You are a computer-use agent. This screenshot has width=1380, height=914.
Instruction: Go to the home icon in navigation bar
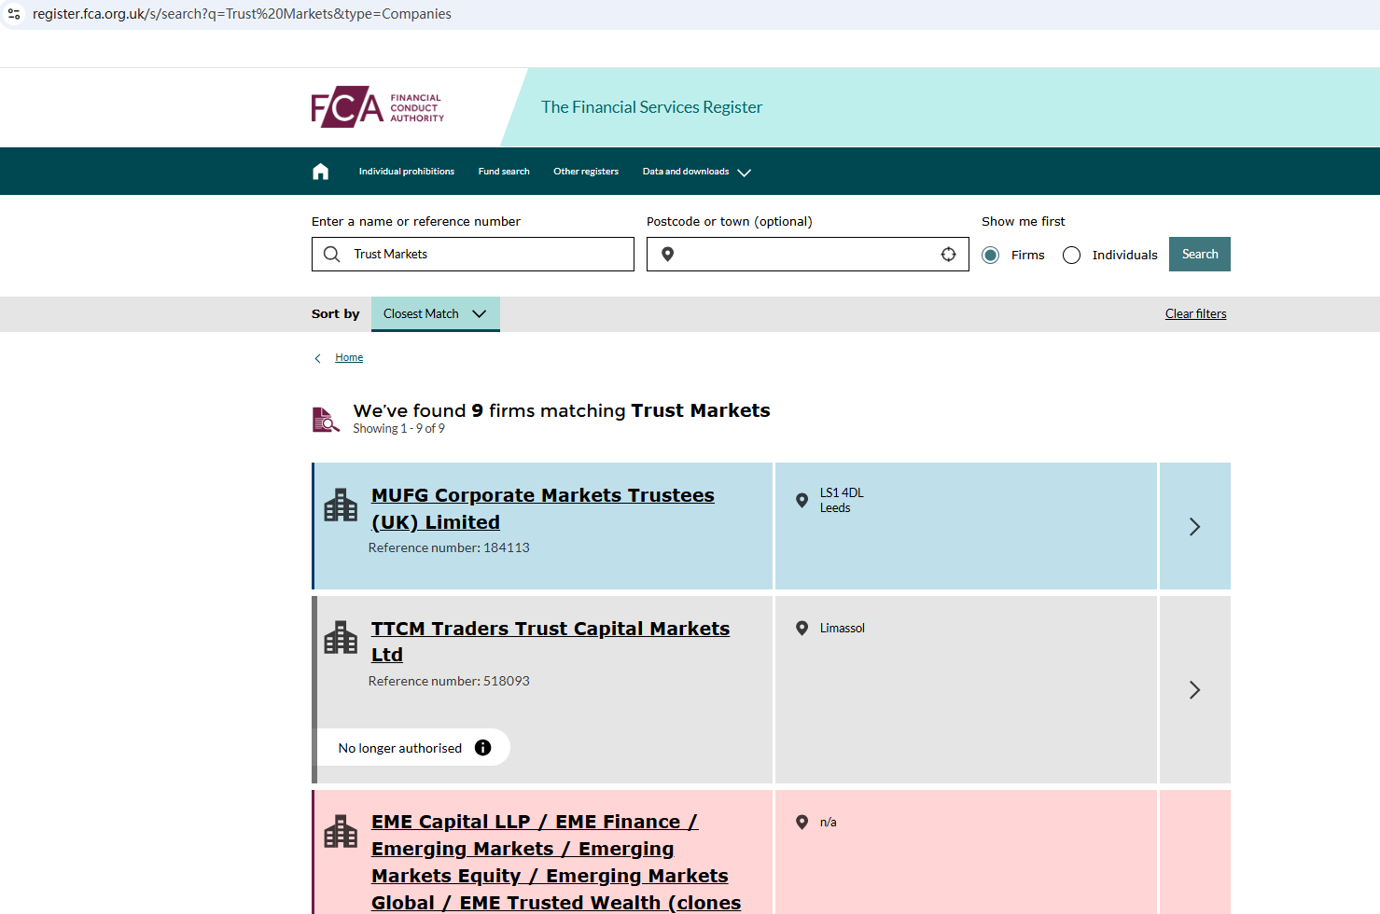(x=321, y=172)
